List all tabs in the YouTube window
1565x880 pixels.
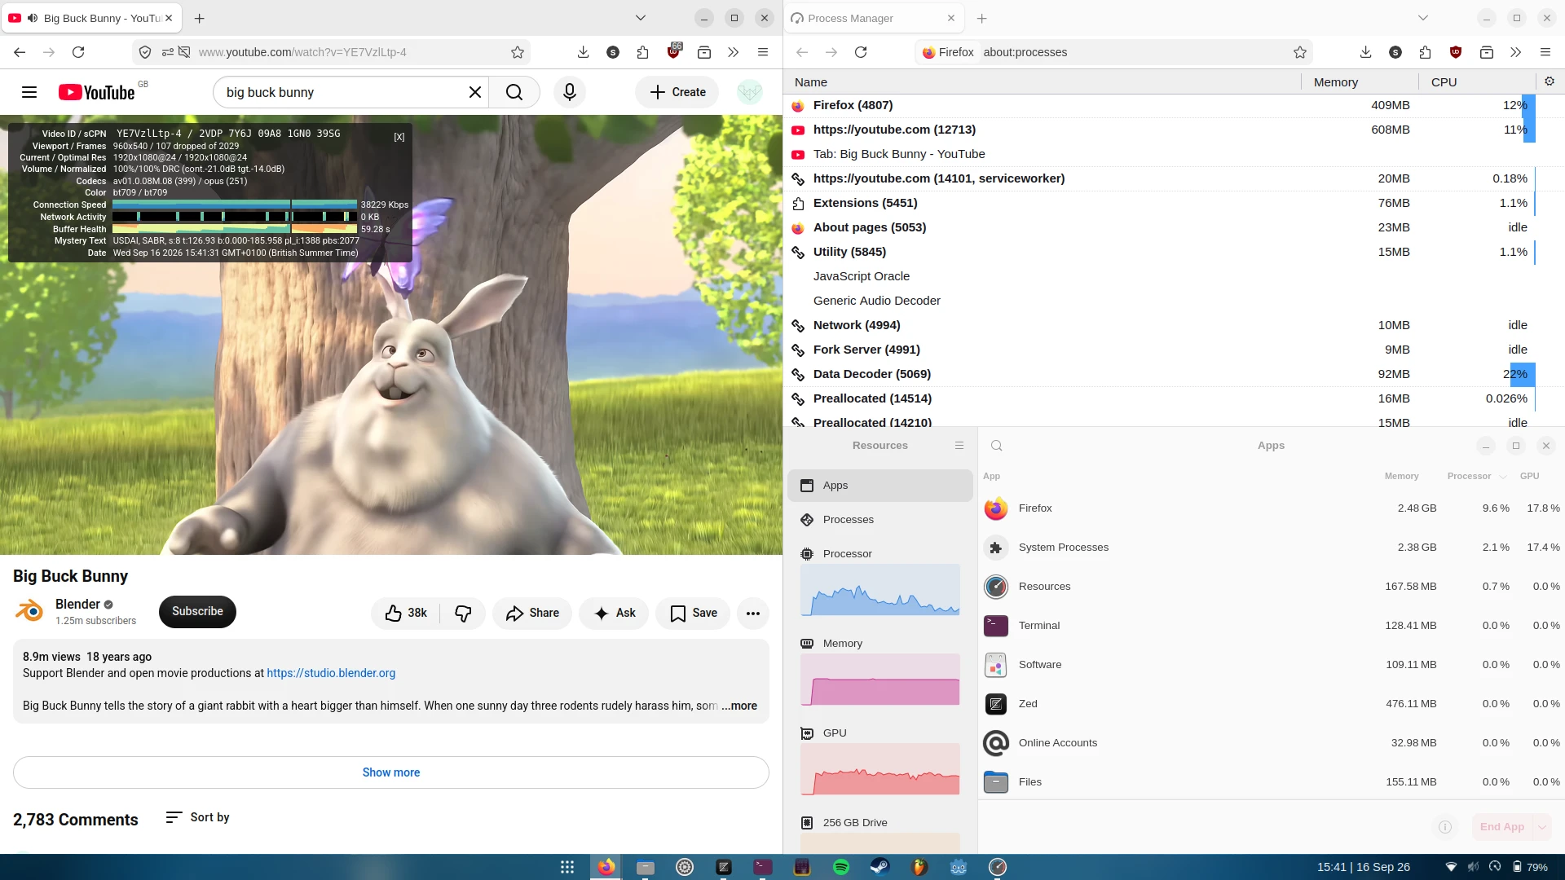point(641,18)
